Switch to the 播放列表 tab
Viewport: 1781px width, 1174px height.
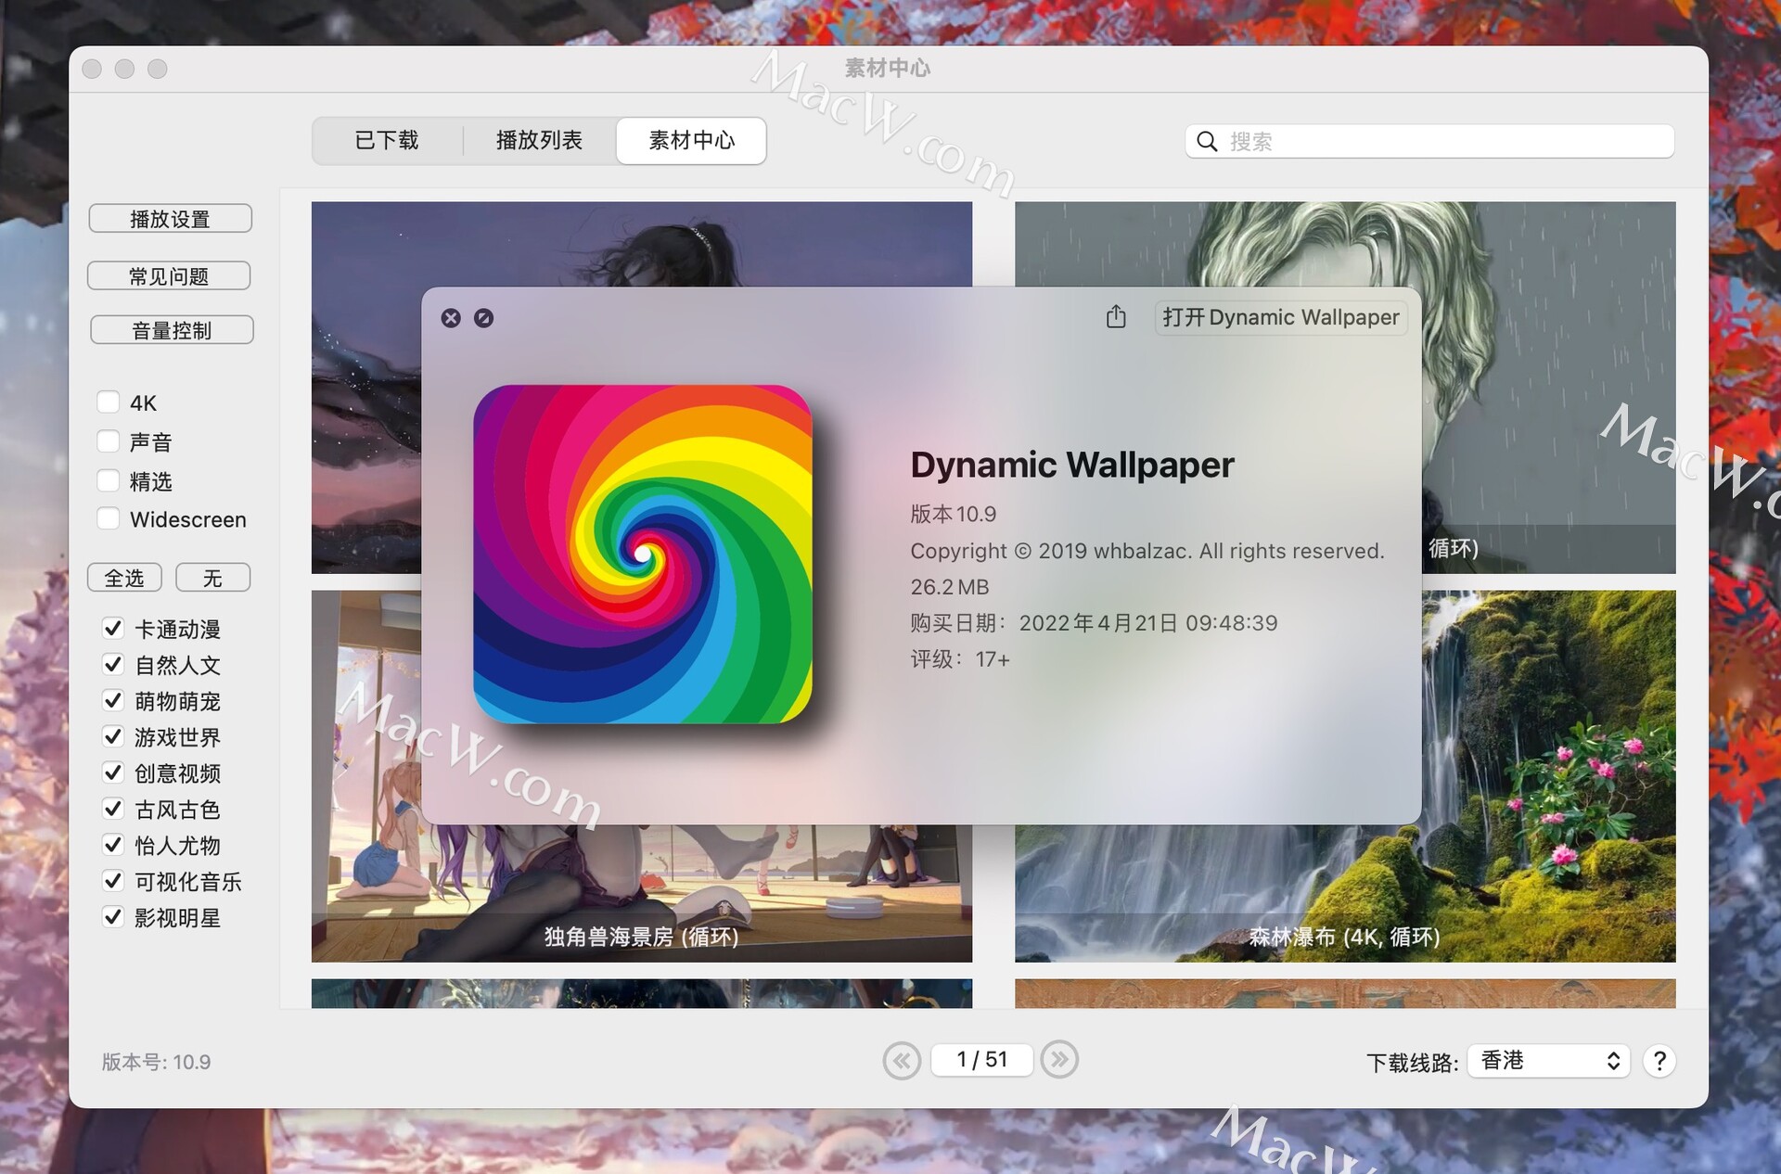tap(539, 141)
